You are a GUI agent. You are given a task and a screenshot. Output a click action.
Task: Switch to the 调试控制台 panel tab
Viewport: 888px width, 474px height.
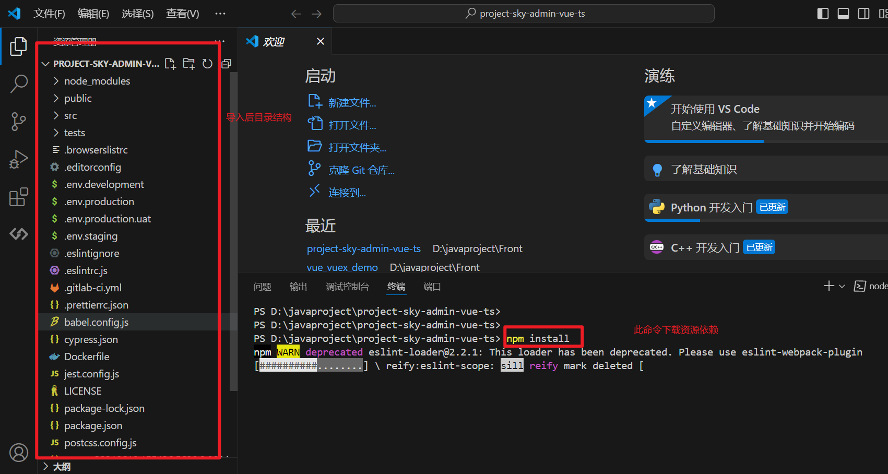point(347,287)
